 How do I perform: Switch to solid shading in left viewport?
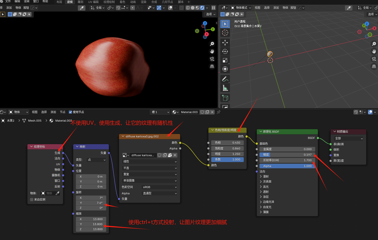[x=193, y=8]
